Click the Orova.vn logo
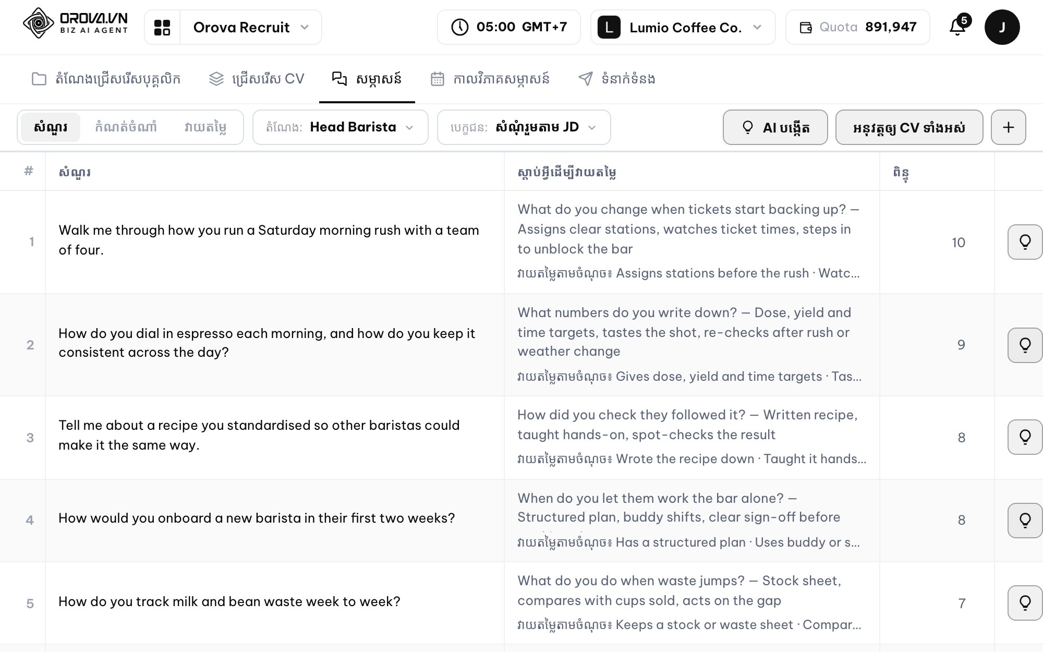 76,23
